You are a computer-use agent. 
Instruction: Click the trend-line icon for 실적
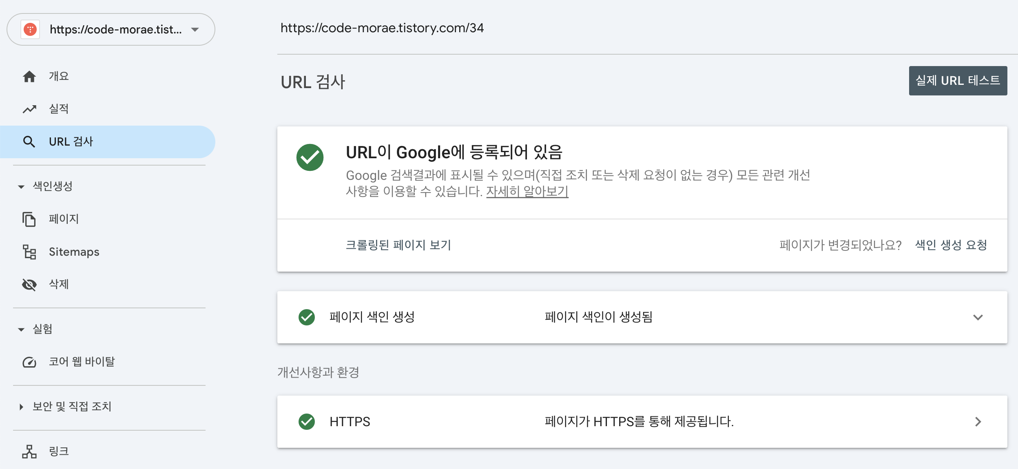click(x=29, y=109)
